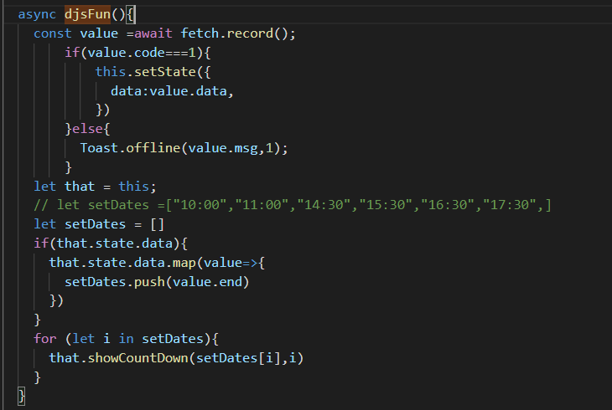Click the for (let i in setDates){ line
612x410 pixels.
point(126,339)
